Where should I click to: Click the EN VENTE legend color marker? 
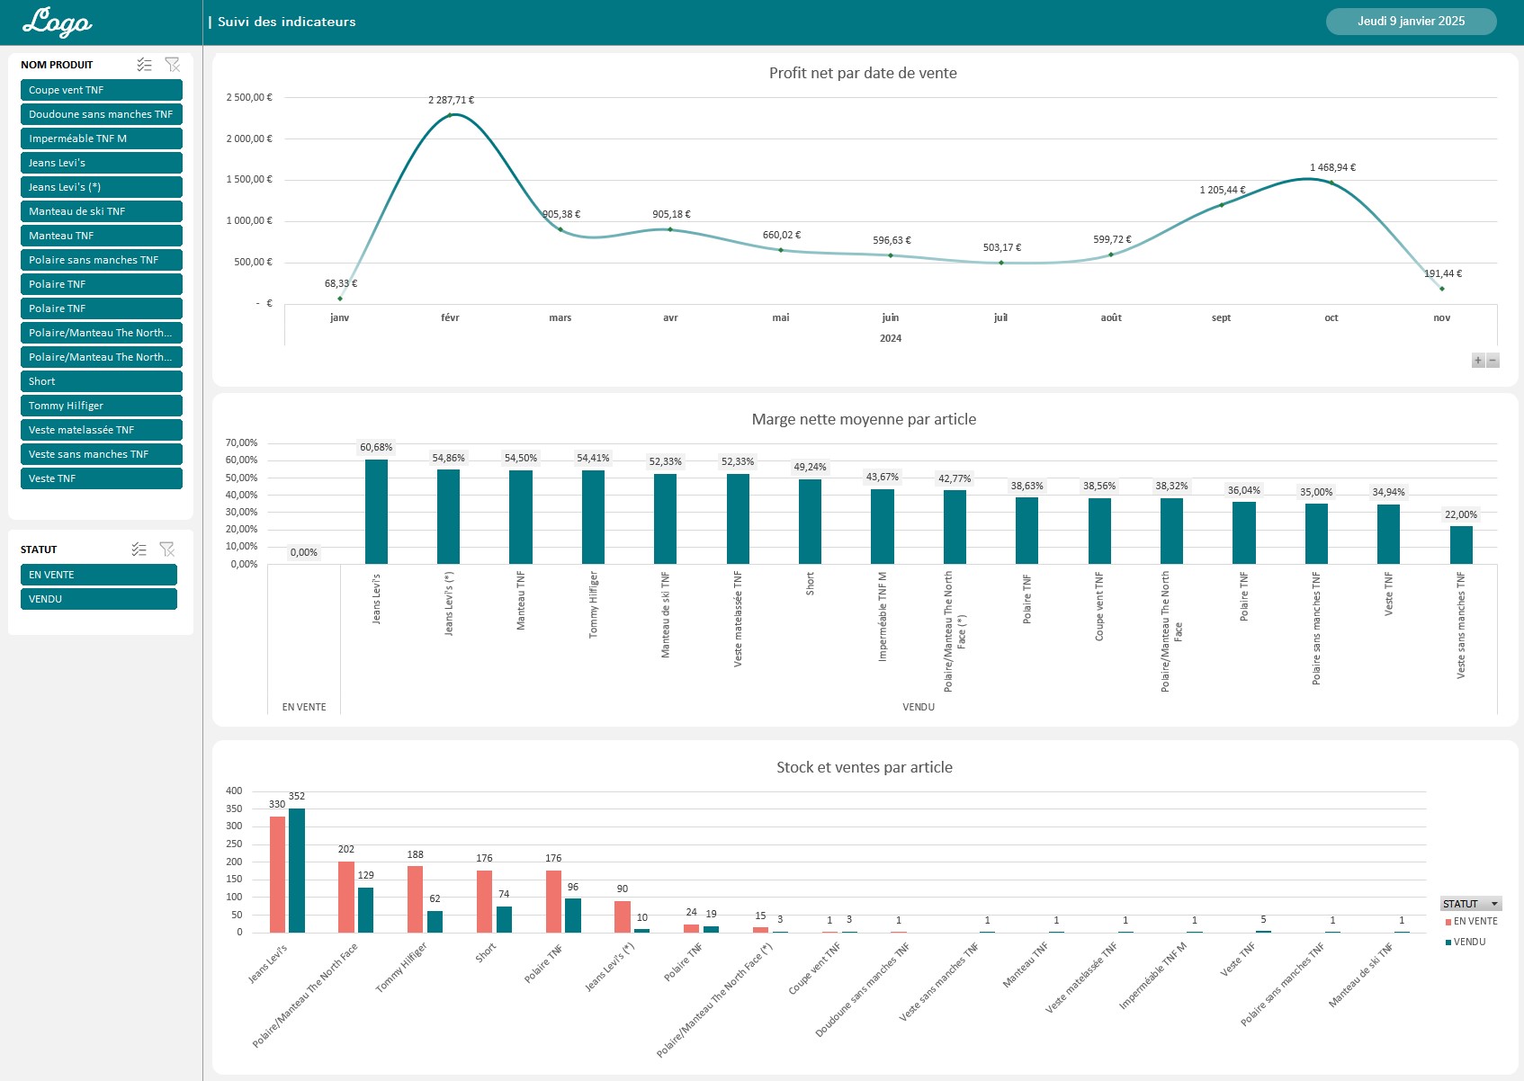1450,921
